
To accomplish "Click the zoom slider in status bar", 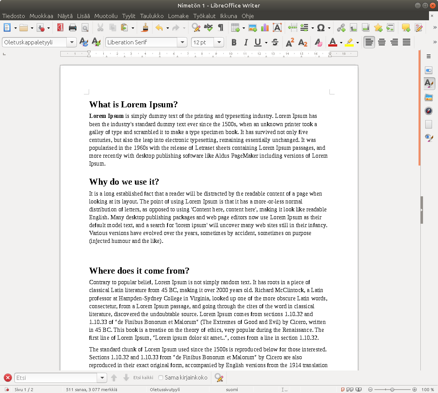I will [x=391, y=390].
